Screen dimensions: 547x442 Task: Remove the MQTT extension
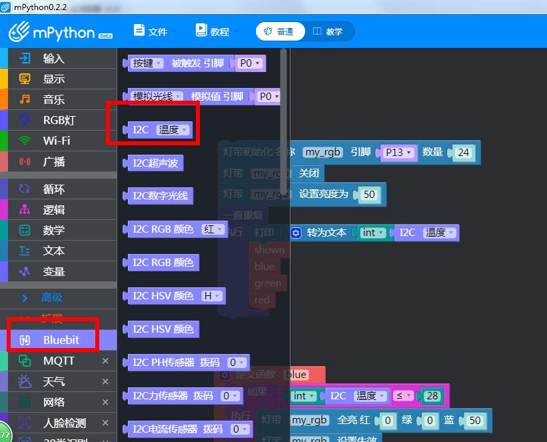(105, 361)
